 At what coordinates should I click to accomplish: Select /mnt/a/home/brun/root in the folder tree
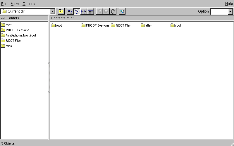pos(21,35)
